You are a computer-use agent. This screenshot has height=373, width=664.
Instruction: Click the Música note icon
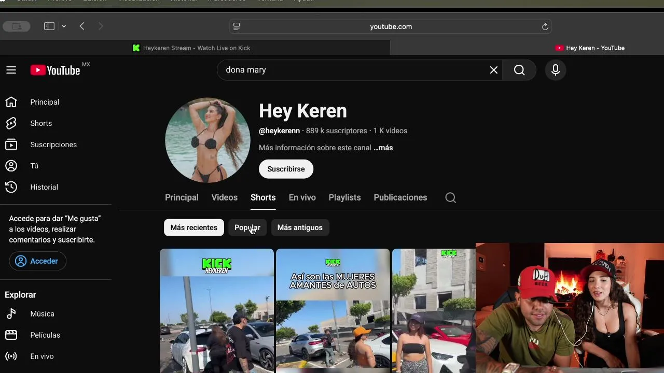(11, 314)
